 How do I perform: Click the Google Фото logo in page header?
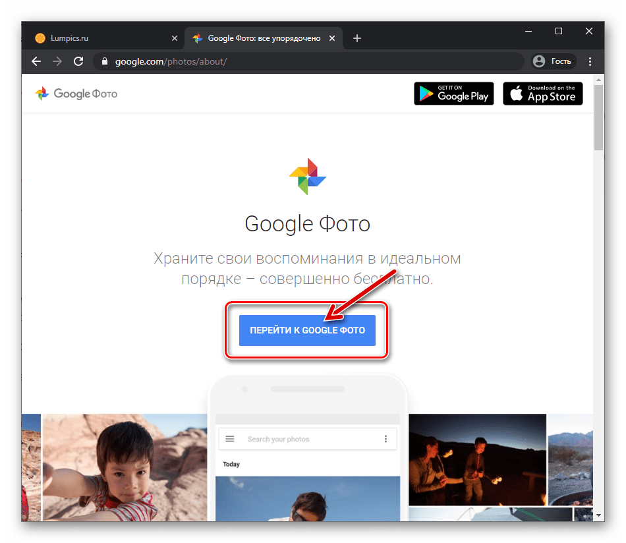76,94
